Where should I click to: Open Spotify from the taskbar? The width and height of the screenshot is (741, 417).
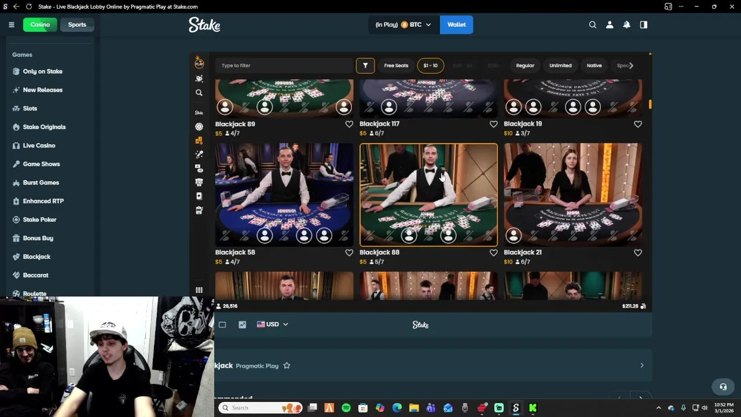pos(346,408)
